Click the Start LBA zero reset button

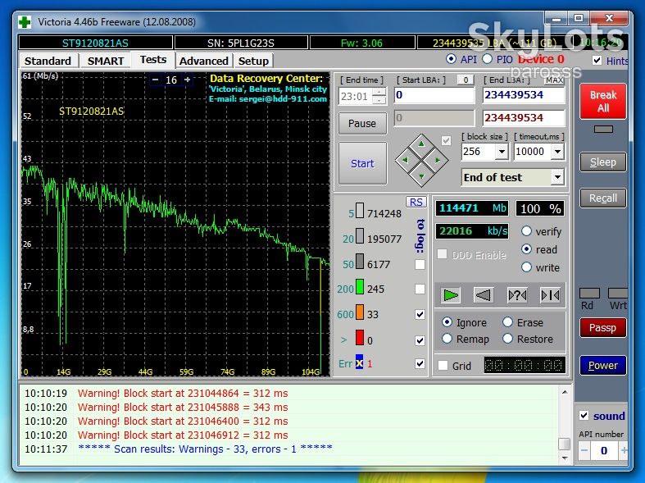466,80
